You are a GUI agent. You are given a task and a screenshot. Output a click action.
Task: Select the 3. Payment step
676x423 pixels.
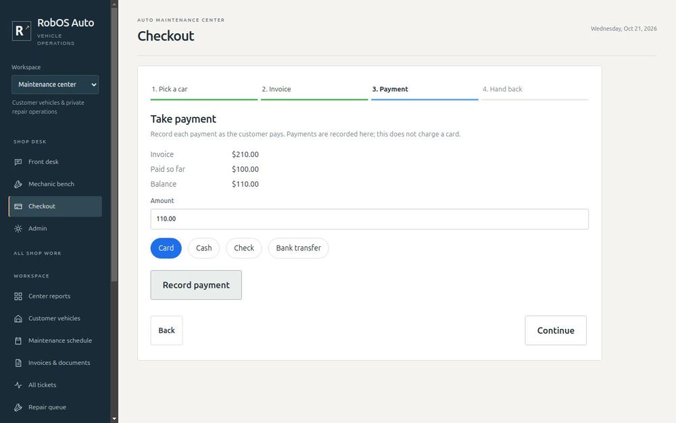coord(425,89)
